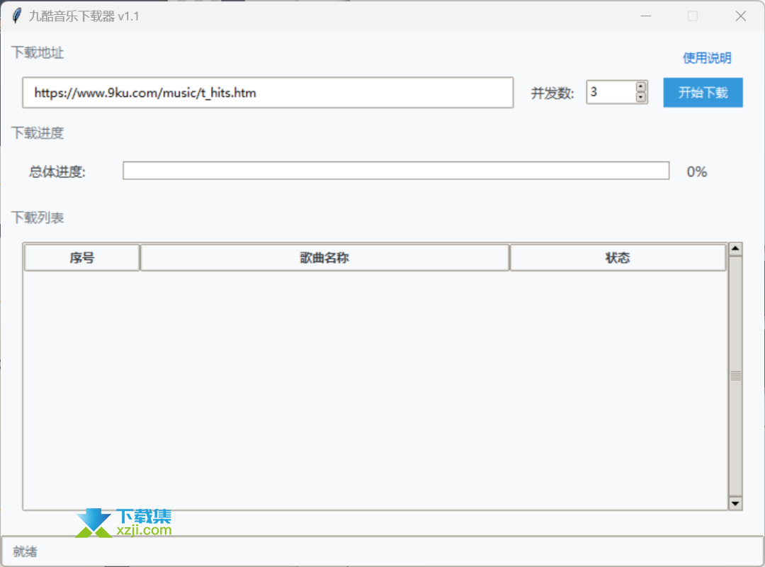Close the 九酷音乐下载器 window
The width and height of the screenshot is (765, 567).
[x=741, y=16]
